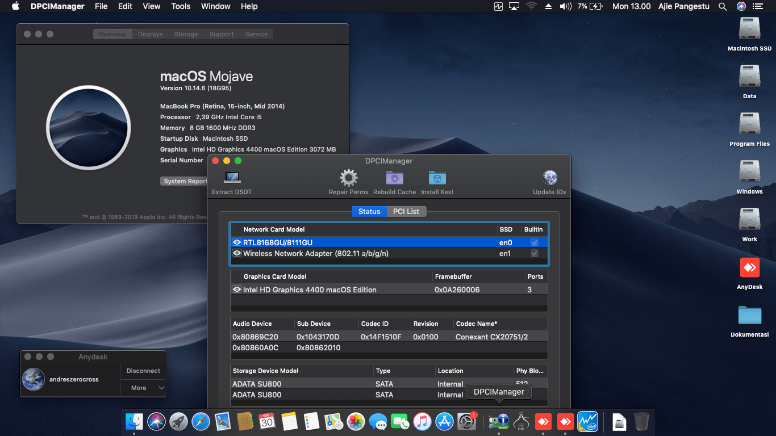This screenshot has height=436, width=776.
Task: Click the Wi-Fi menu bar icon
Action: [531, 6]
